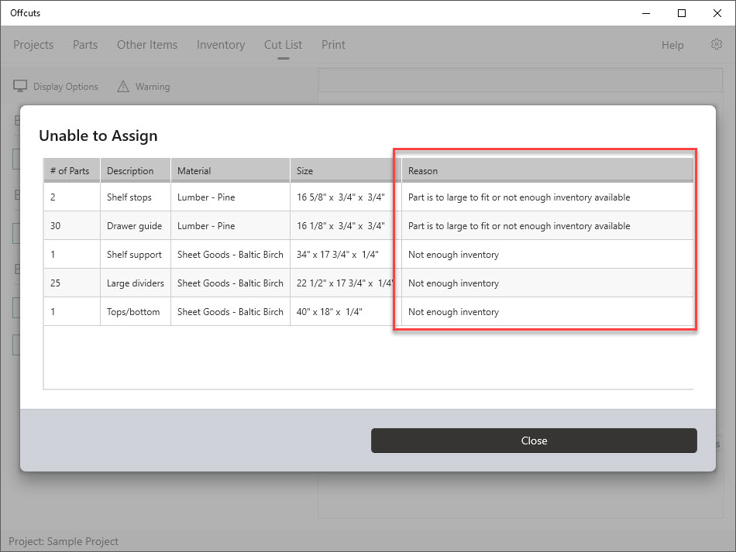The height and width of the screenshot is (552, 736).
Task: Go to the Inventory tab
Action: pyautogui.click(x=221, y=45)
